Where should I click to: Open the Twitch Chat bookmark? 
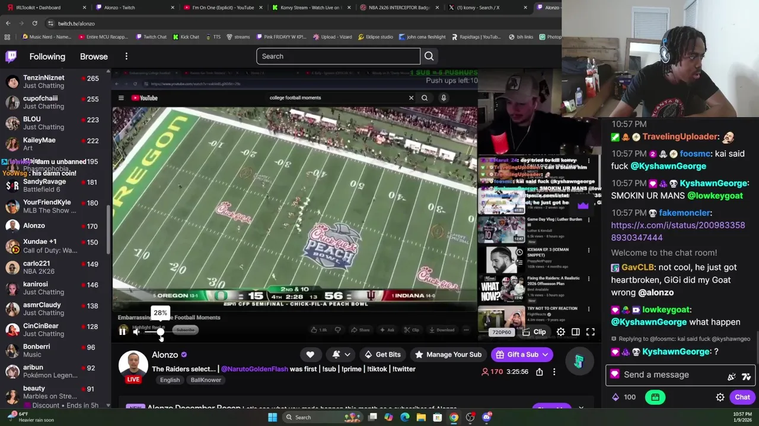(x=151, y=37)
